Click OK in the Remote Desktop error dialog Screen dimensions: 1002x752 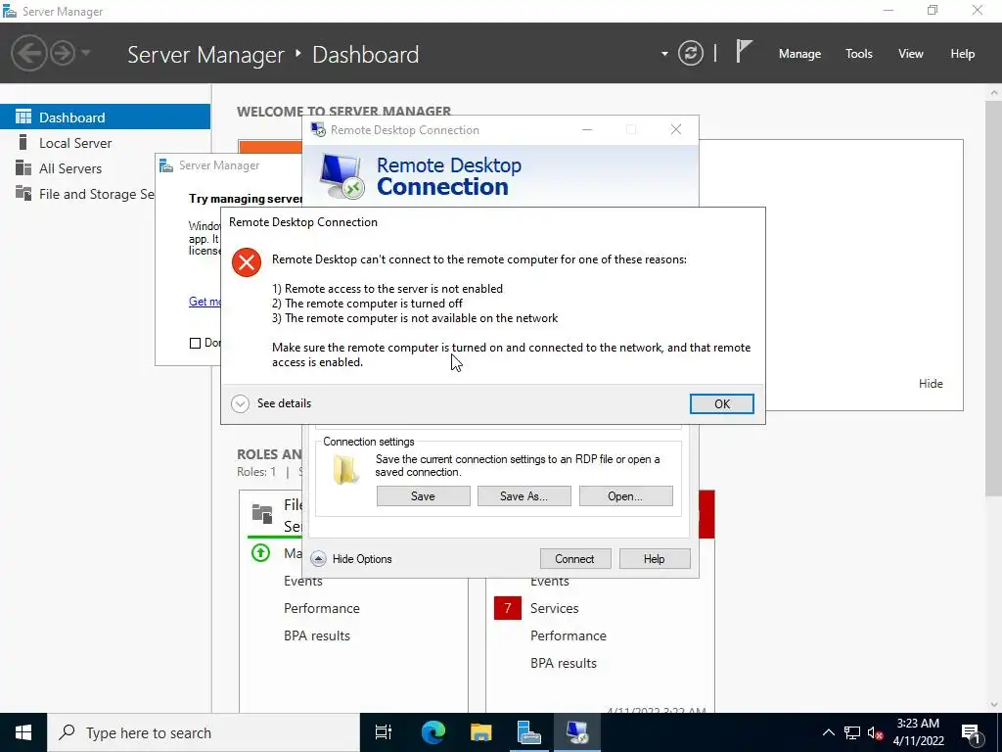coord(721,403)
